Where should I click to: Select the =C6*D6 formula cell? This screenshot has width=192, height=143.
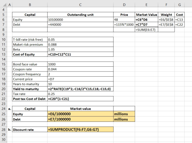point(146,19)
